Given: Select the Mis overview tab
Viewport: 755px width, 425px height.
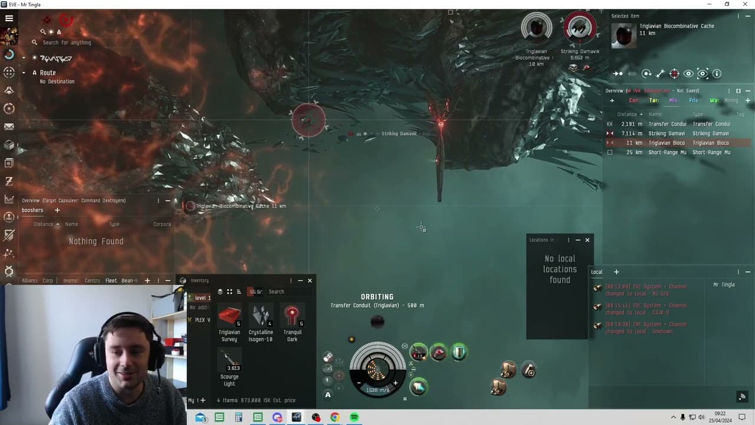Looking at the screenshot, I should point(673,100).
